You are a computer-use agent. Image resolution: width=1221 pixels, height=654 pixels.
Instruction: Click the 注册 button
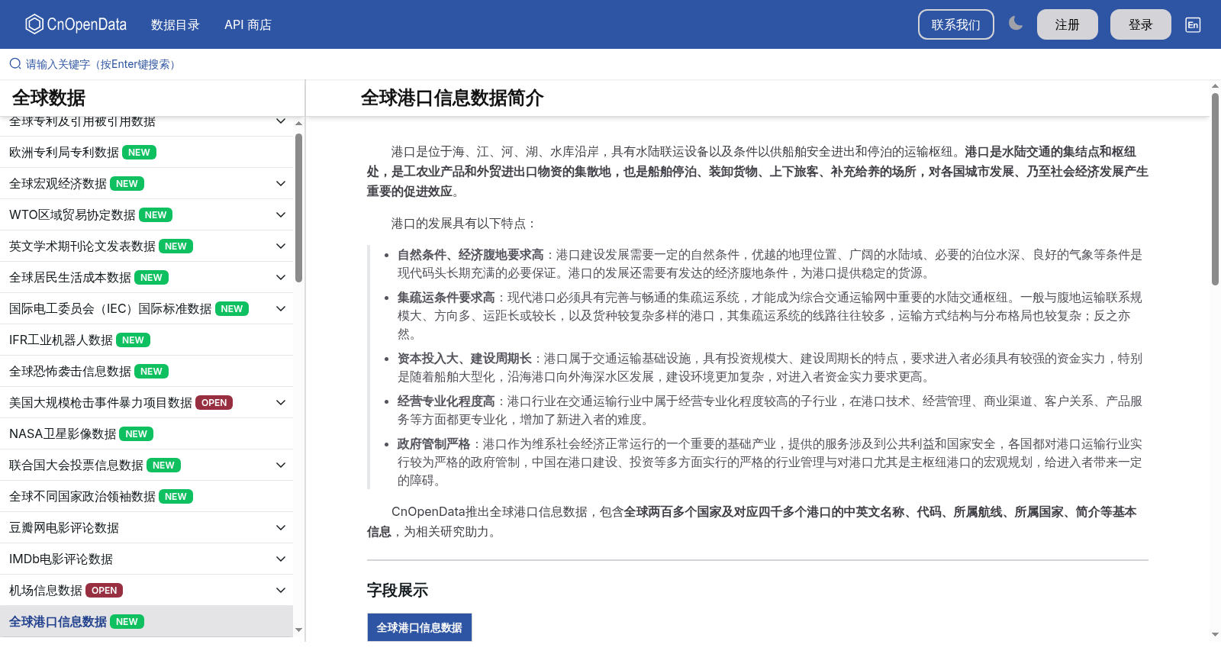coord(1067,24)
